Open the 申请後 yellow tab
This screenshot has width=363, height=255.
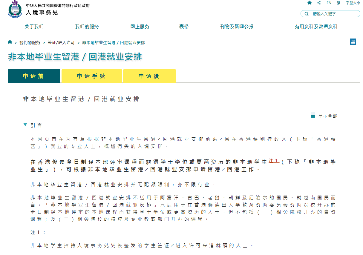tap(149, 76)
